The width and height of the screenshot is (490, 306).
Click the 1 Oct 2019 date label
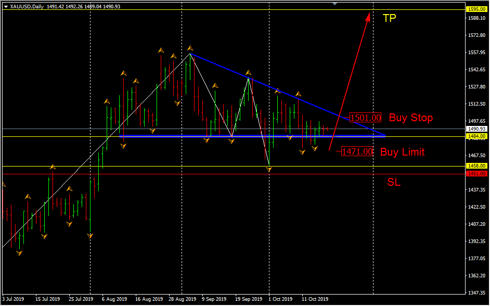point(281,299)
